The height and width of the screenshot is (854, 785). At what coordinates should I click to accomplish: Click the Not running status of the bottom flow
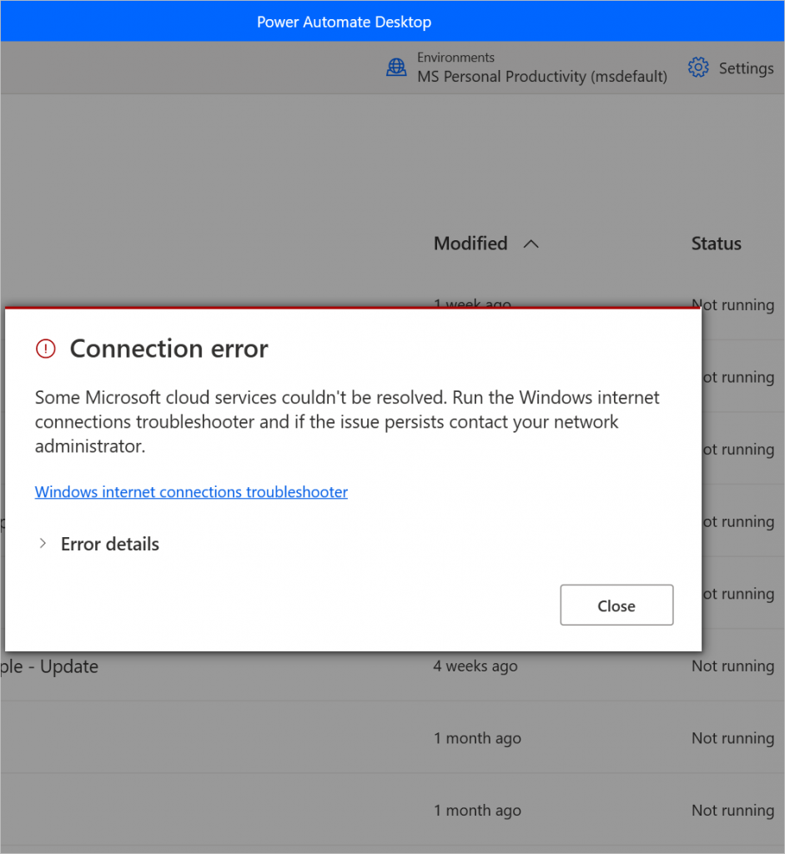(x=732, y=810)
